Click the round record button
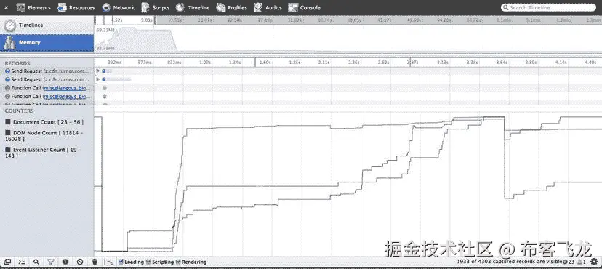This screenshot has width=602, height=269. [65, 262]
